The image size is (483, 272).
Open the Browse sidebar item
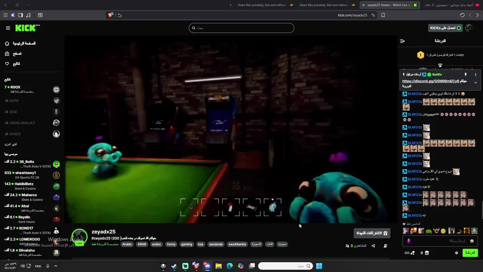coord(13,54)
